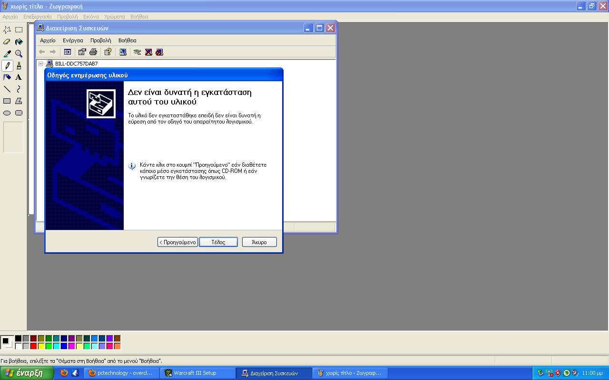Select the Ellipse shape tool
The width and height of the screenshot is (609, 380).
coord(7,113)
